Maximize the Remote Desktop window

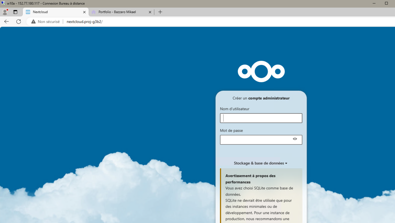click(x=386, y=3)
